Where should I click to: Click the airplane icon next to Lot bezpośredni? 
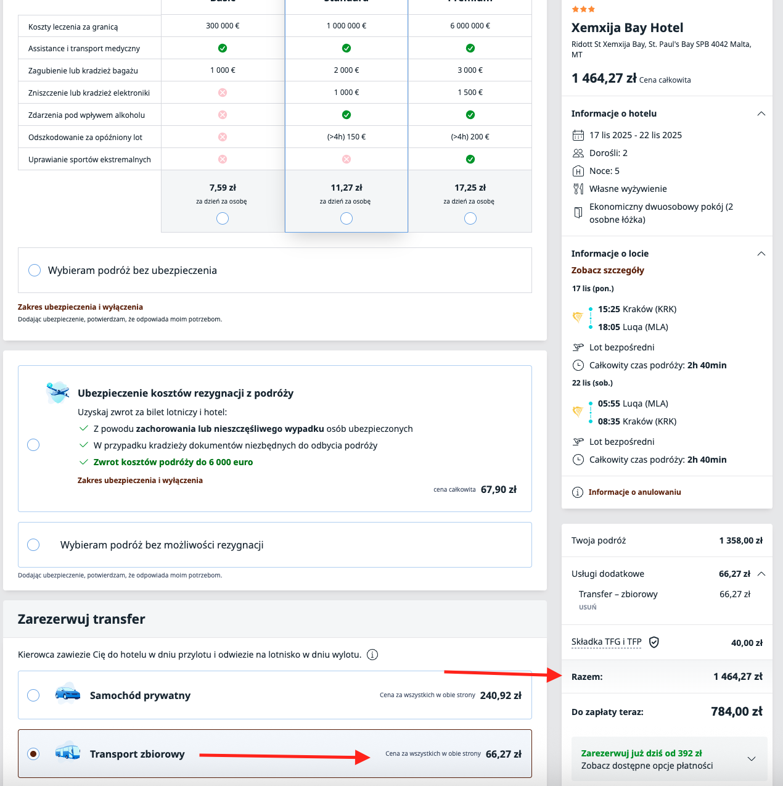click(x=578, y=347)
